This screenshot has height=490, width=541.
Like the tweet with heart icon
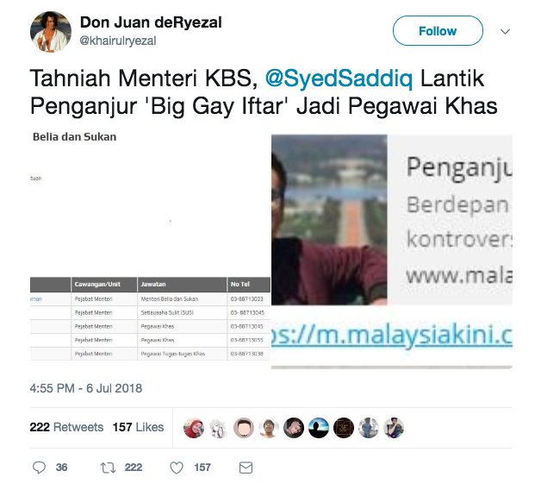click(x=177, y=468)
